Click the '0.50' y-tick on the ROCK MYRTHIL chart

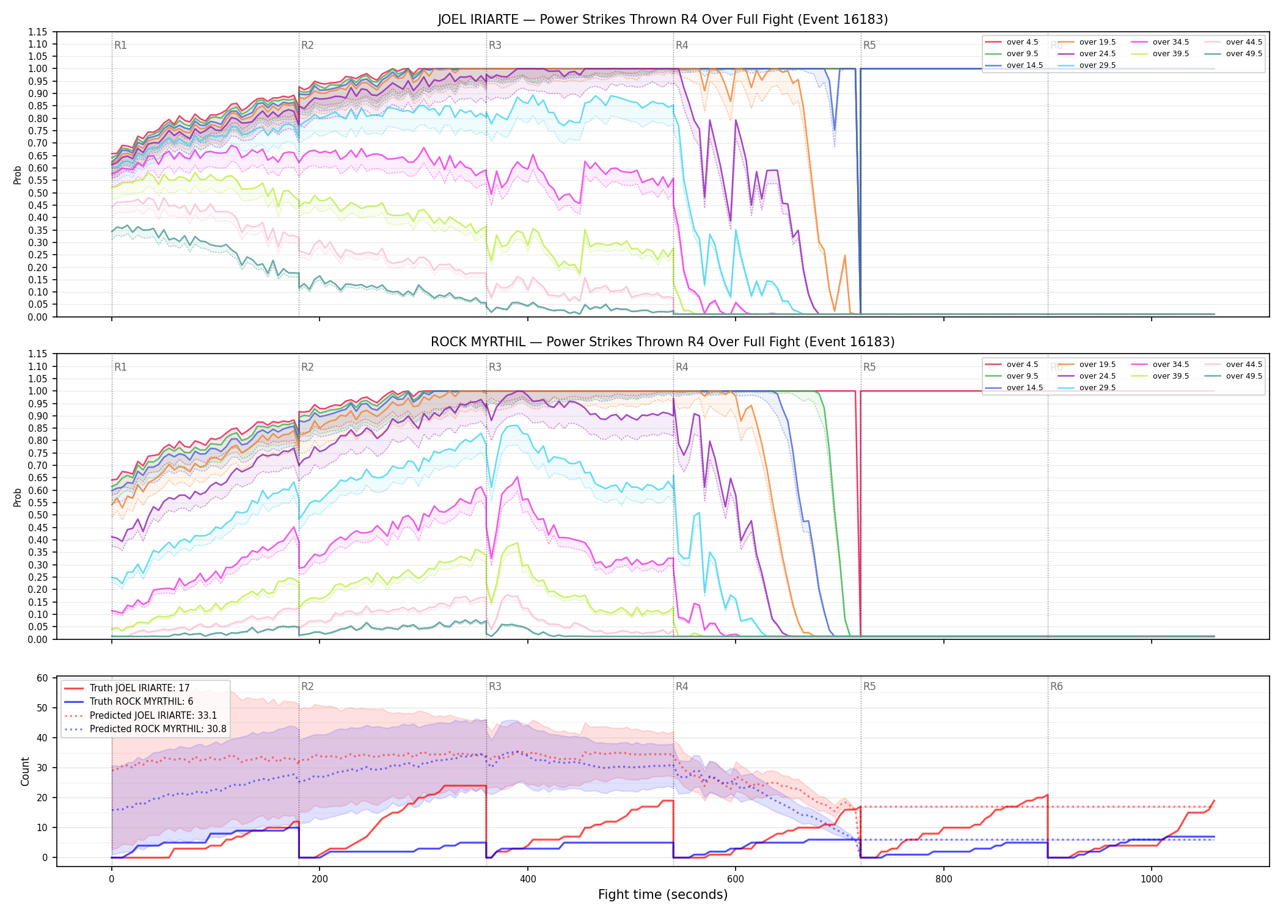click(37, 515)
